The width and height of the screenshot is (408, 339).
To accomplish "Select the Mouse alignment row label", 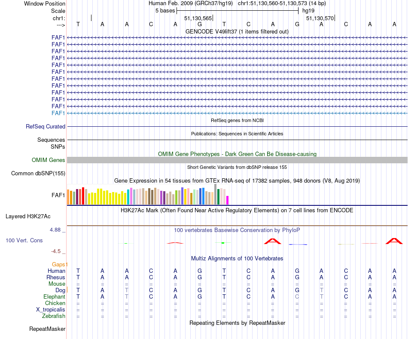I will pos(57,284).
